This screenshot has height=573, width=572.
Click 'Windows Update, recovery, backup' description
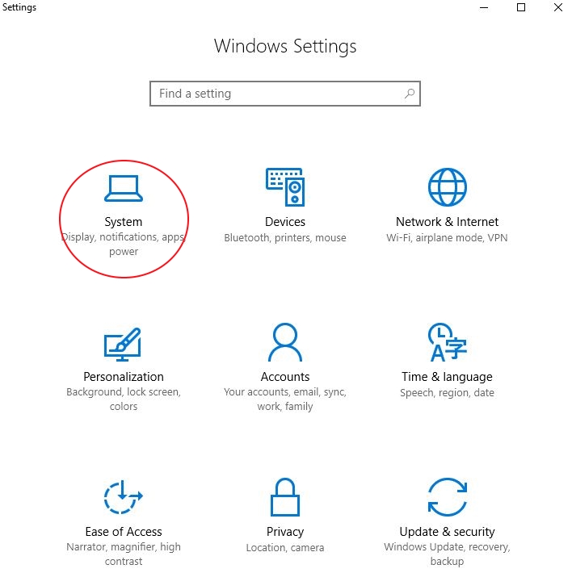pos(448,554)
